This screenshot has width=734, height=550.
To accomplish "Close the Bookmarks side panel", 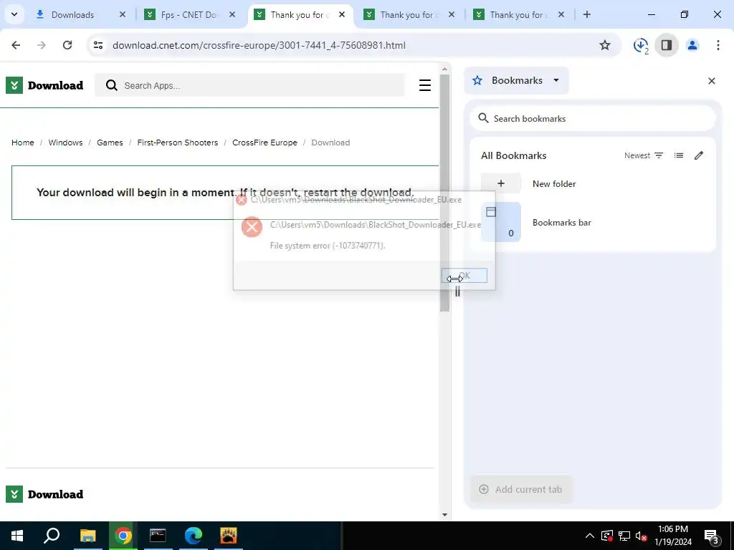I will (x=712, y=81).
